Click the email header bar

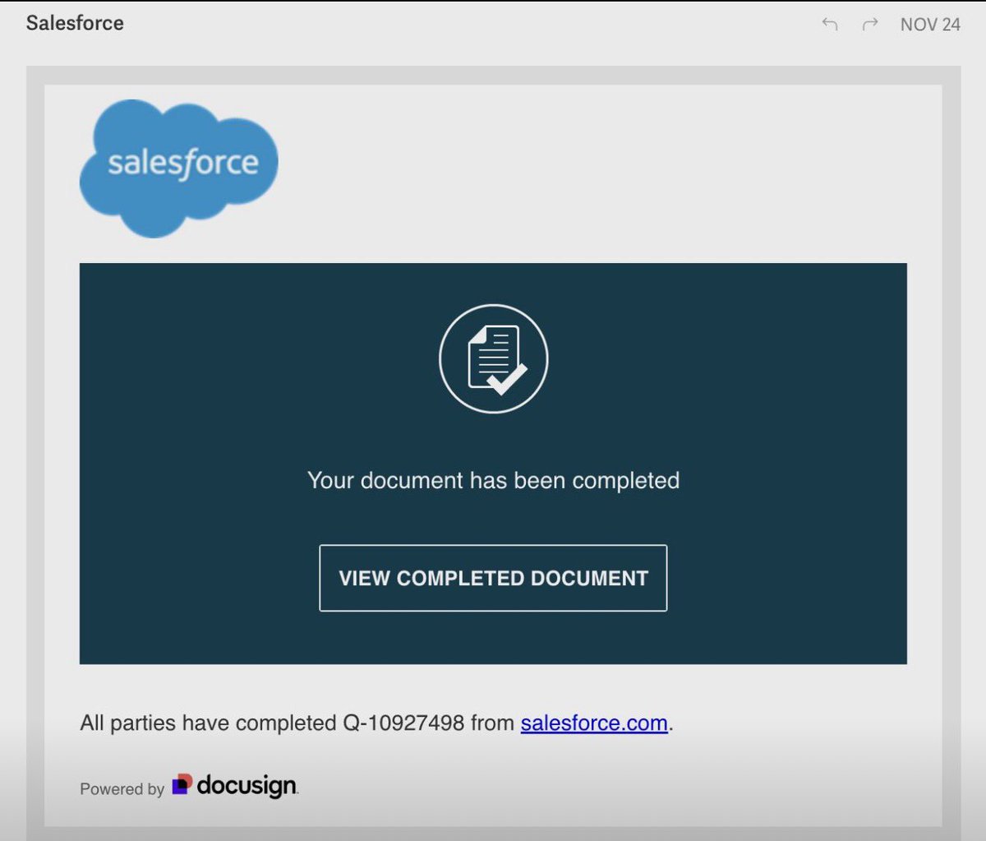point(493,23)
